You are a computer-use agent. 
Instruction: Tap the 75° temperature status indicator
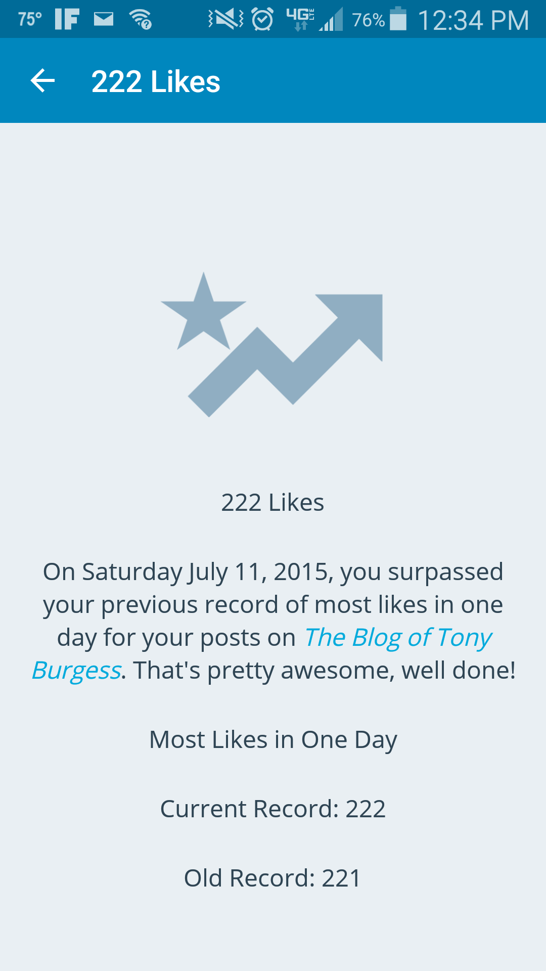(x=30, y=20)
